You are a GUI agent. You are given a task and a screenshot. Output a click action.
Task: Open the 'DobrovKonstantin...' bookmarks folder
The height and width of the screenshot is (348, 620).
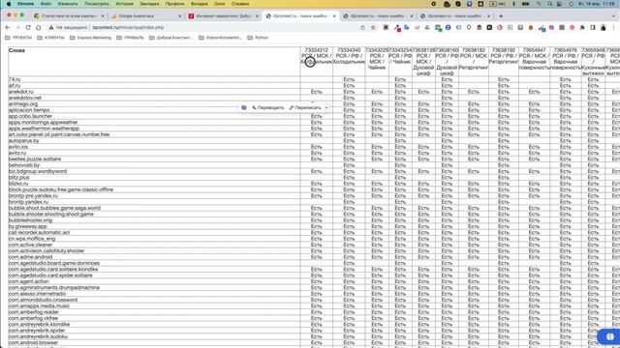pyautogui.click(x=220, y=38)
